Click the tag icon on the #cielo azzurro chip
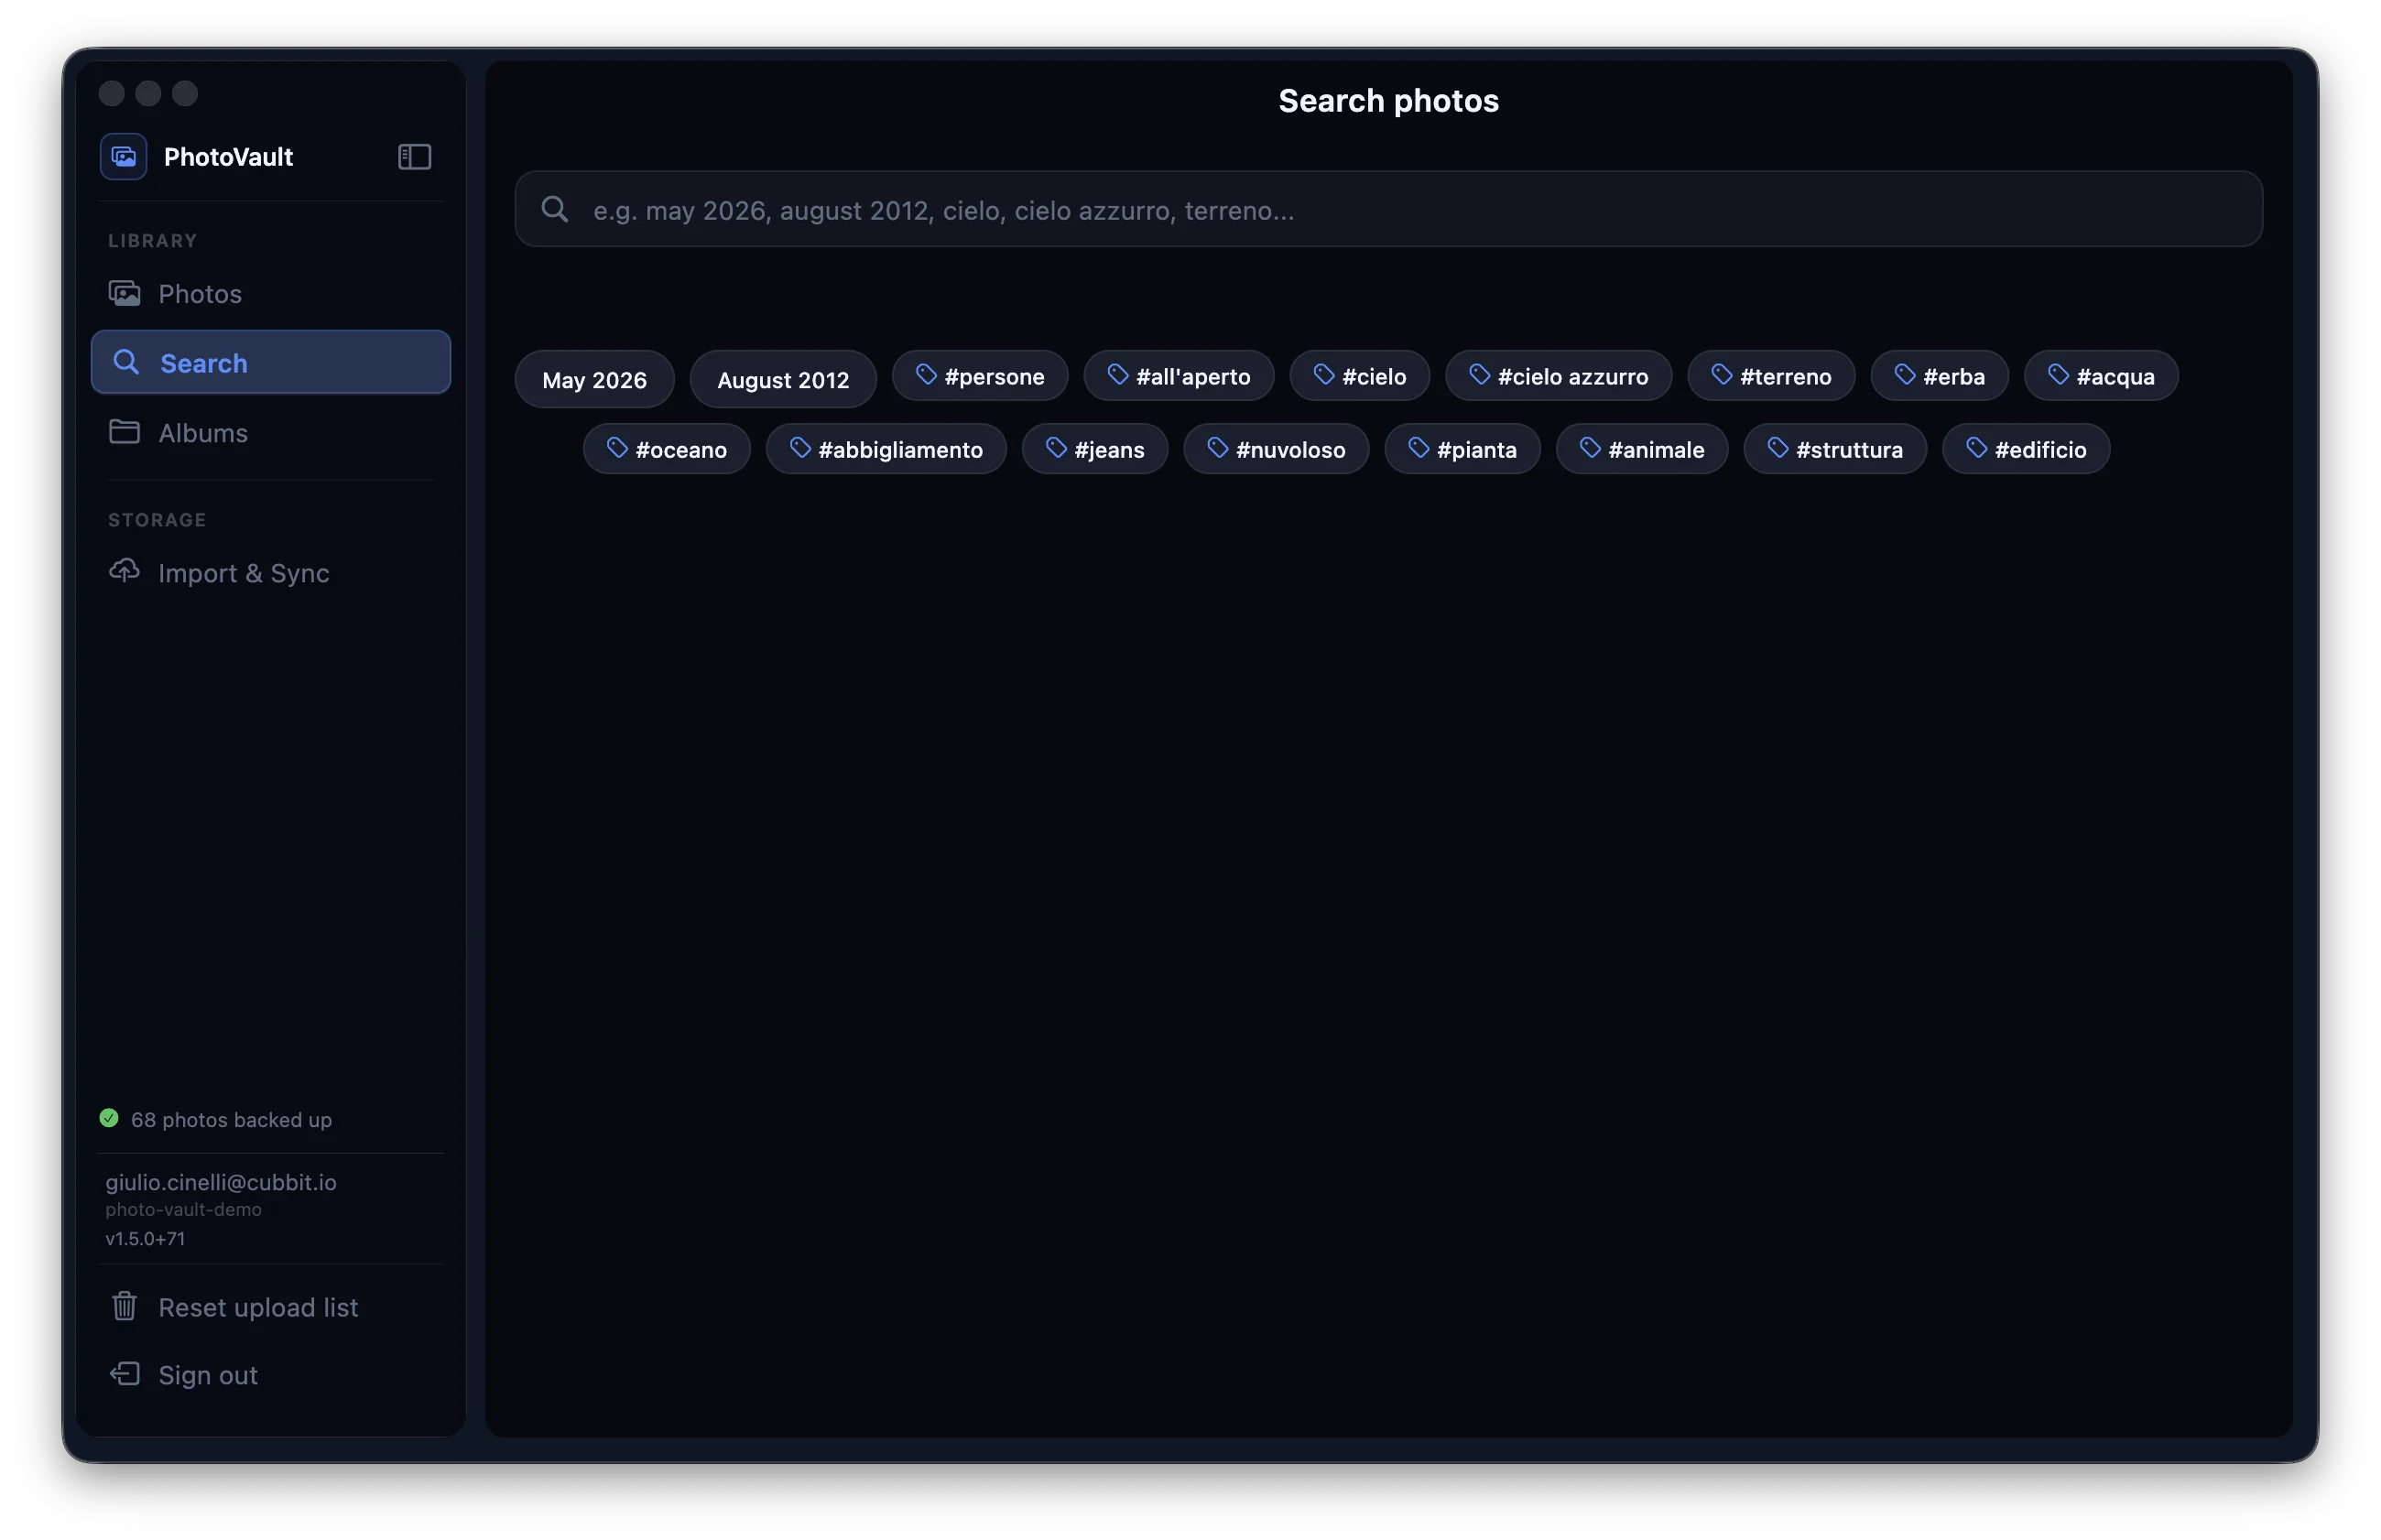The image size is (2381, 1540). [x=1479, y=375]
